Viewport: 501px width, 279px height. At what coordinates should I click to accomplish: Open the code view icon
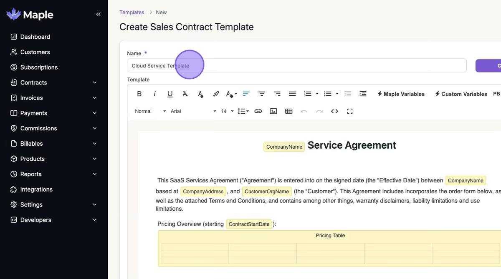click(x=334, y=111)
